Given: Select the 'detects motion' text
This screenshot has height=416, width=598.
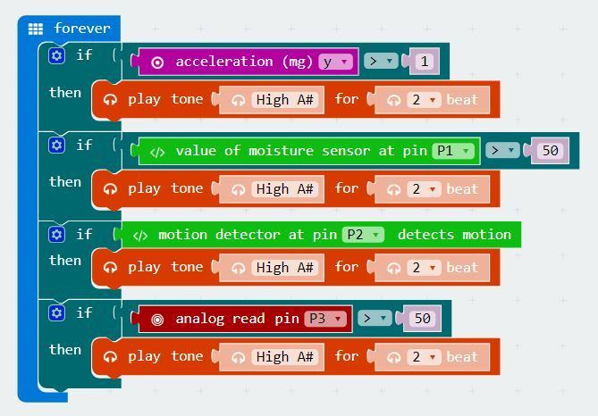Looking at the screenshot, I should 454,235.
